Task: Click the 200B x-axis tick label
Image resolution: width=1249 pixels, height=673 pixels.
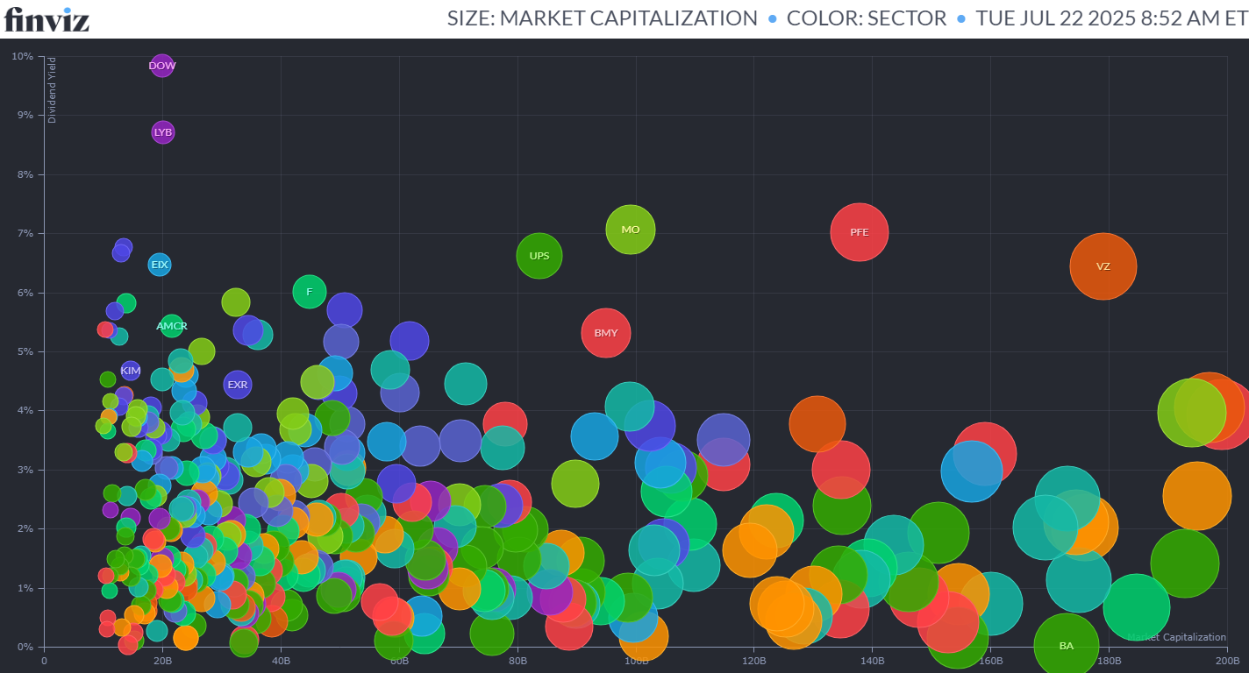Action: click(1226, 661)
